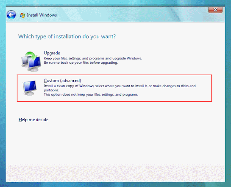Go back using the blue arrow button

11,15
